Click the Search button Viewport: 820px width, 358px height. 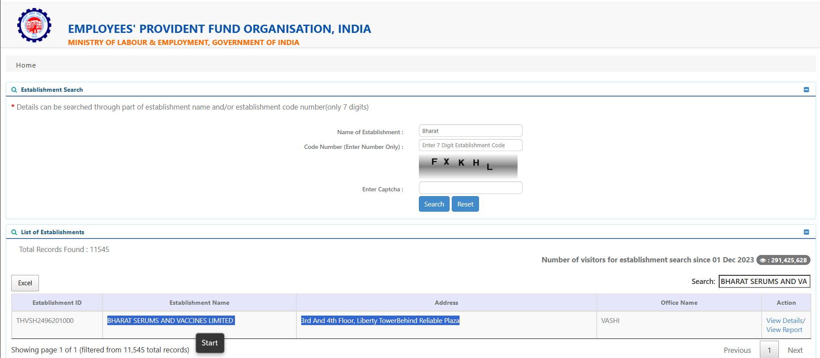point(434,204)
